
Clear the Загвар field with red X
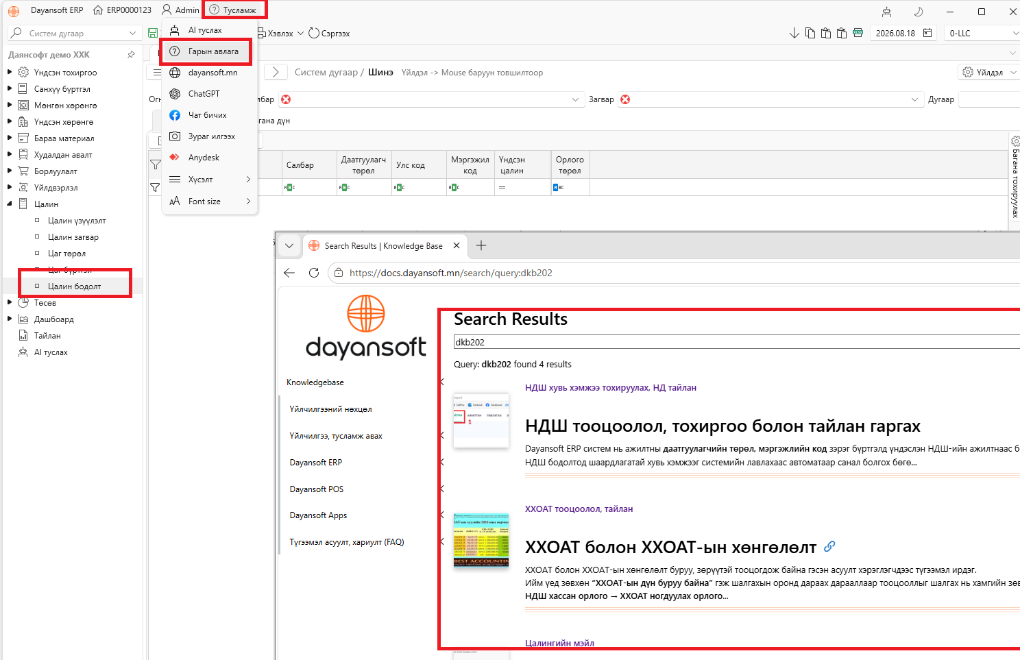pos(625,99)
